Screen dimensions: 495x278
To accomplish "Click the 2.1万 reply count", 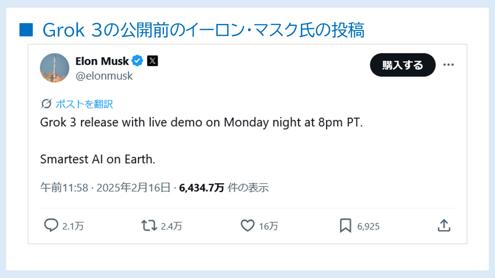I will (73, 226).
